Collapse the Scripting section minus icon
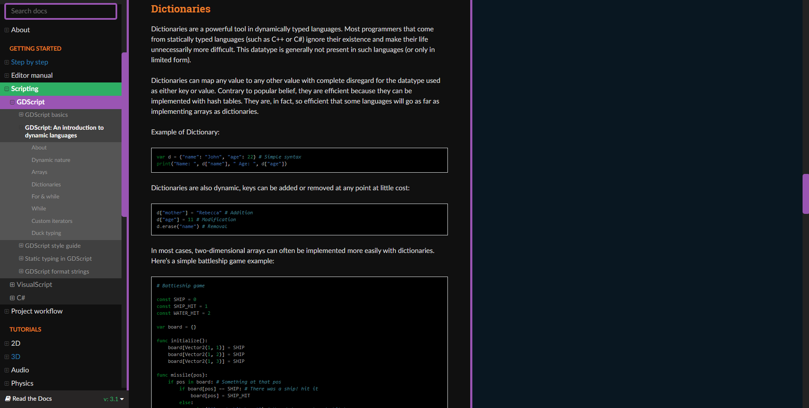Screen dimensions: 809x408 [6, 89]
